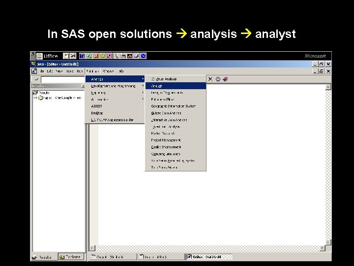Click the orange PowerPoint icon in the Office bar

coord(96,56)
